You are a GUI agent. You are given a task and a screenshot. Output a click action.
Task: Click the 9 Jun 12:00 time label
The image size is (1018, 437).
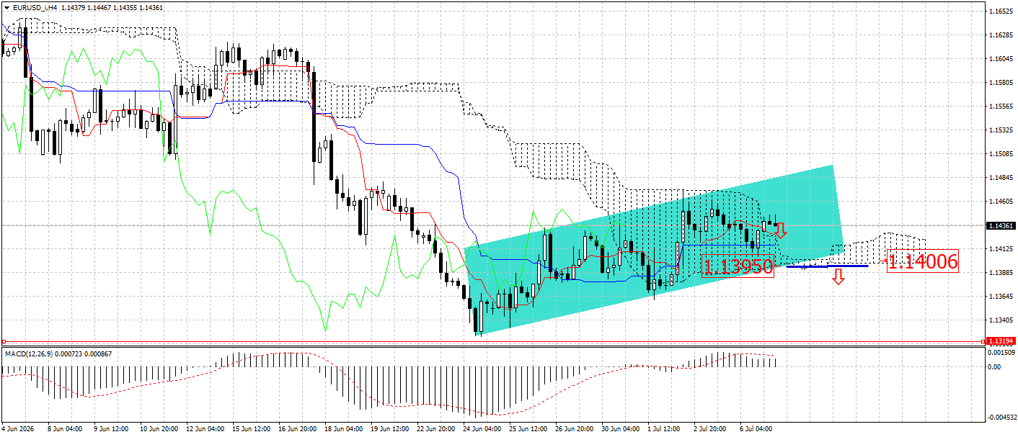(x=112, y=429)
